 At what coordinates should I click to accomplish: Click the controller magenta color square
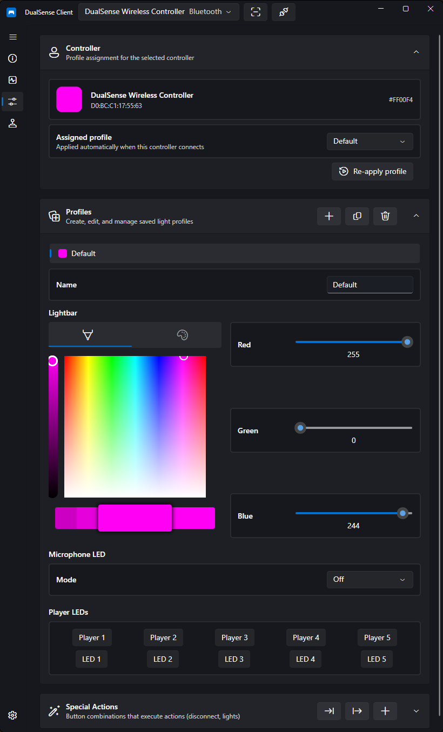pos(69,99)
